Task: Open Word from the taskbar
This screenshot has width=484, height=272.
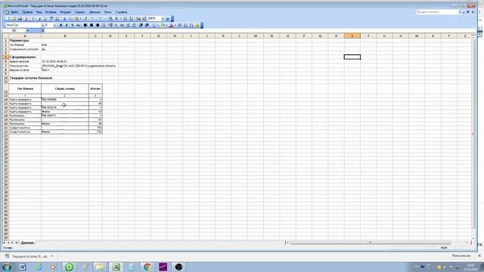Action: point(23,267)
